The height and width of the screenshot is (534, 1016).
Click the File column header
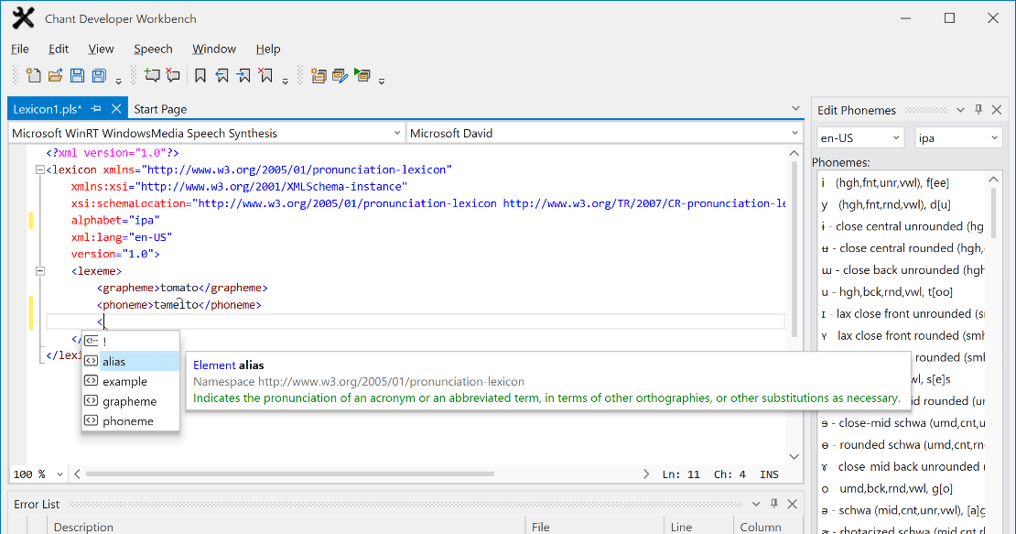(x=593, y=527)
